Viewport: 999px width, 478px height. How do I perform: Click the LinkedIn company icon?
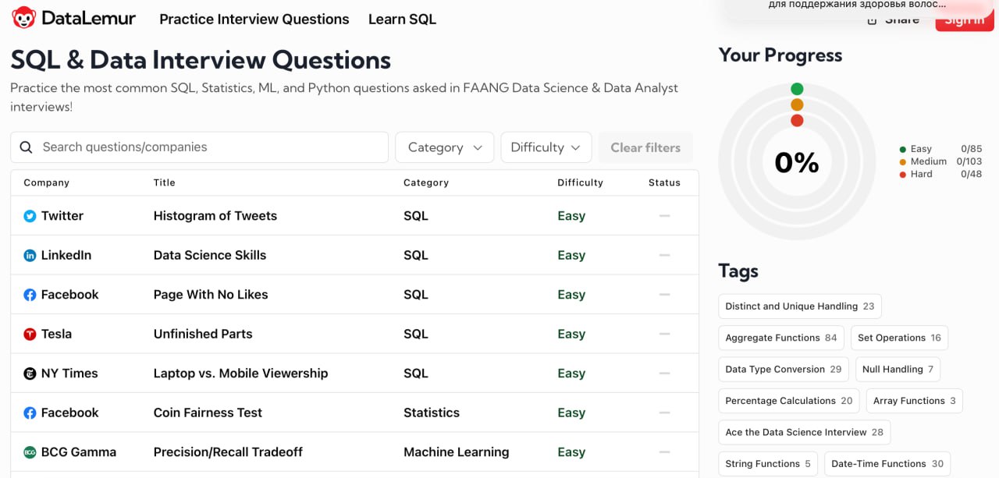coord(30,255)
